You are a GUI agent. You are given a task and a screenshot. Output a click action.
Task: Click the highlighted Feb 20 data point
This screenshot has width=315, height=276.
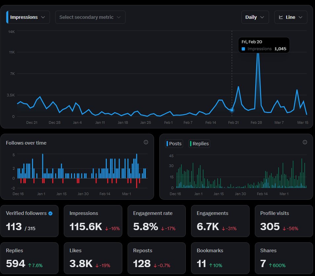[232, 110]
